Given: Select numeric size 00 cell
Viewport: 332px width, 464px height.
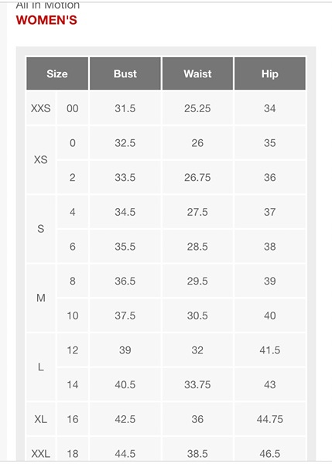Looking at the screenshot, I should click(x=73, y=108).
